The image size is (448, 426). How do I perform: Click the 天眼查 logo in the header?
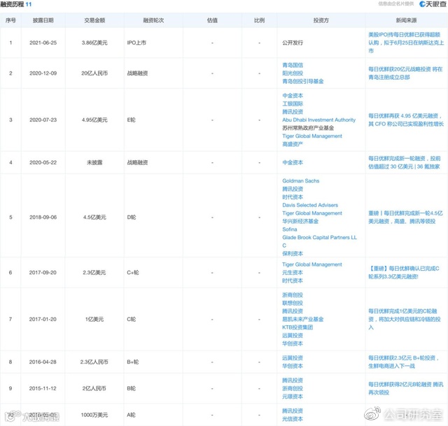[x=433, y=4]
